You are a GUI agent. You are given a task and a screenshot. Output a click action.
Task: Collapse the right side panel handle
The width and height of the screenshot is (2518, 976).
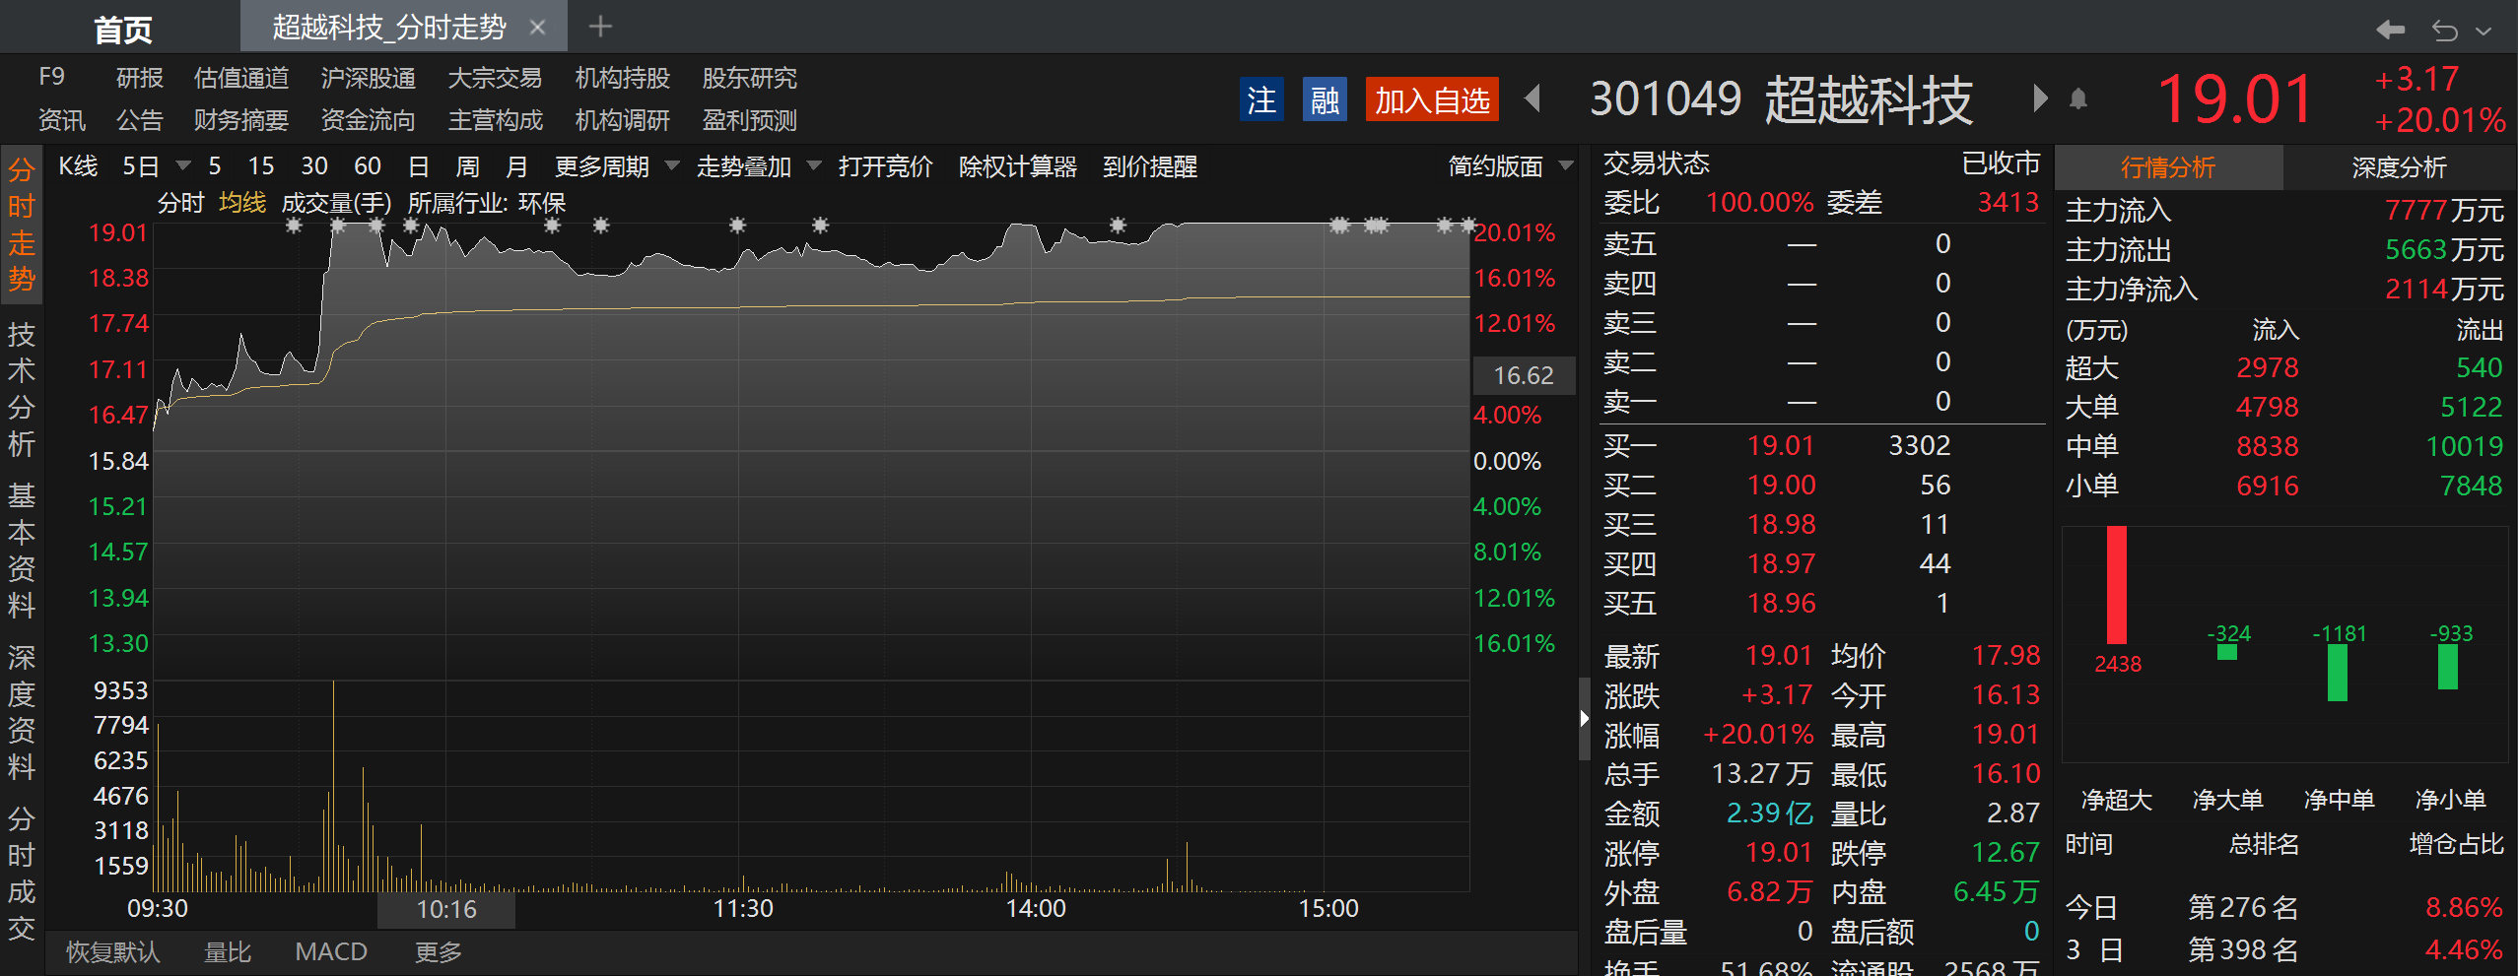[x=1584, y=718]
